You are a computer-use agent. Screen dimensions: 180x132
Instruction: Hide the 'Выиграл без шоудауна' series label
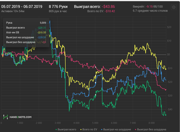(151, 130)
